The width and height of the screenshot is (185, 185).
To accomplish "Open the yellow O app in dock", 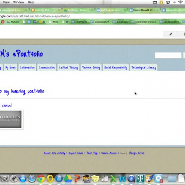I will coord(50,178).
